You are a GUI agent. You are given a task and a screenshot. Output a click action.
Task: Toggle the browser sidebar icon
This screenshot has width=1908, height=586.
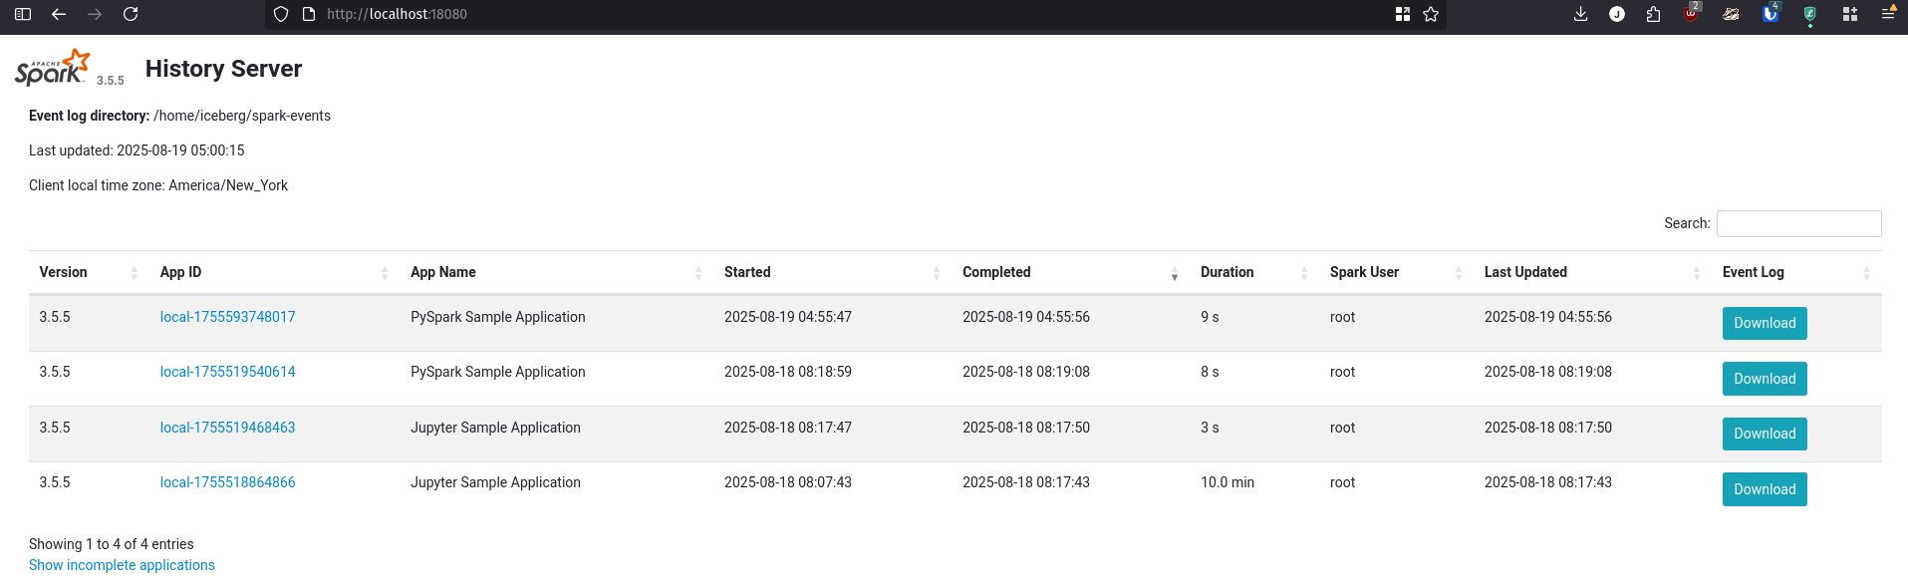23,14
